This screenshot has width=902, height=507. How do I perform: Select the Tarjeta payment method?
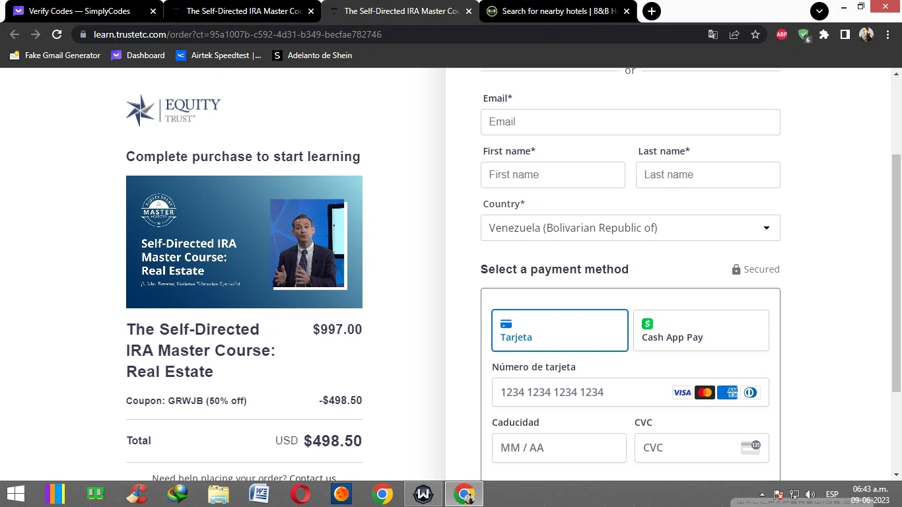560,331
